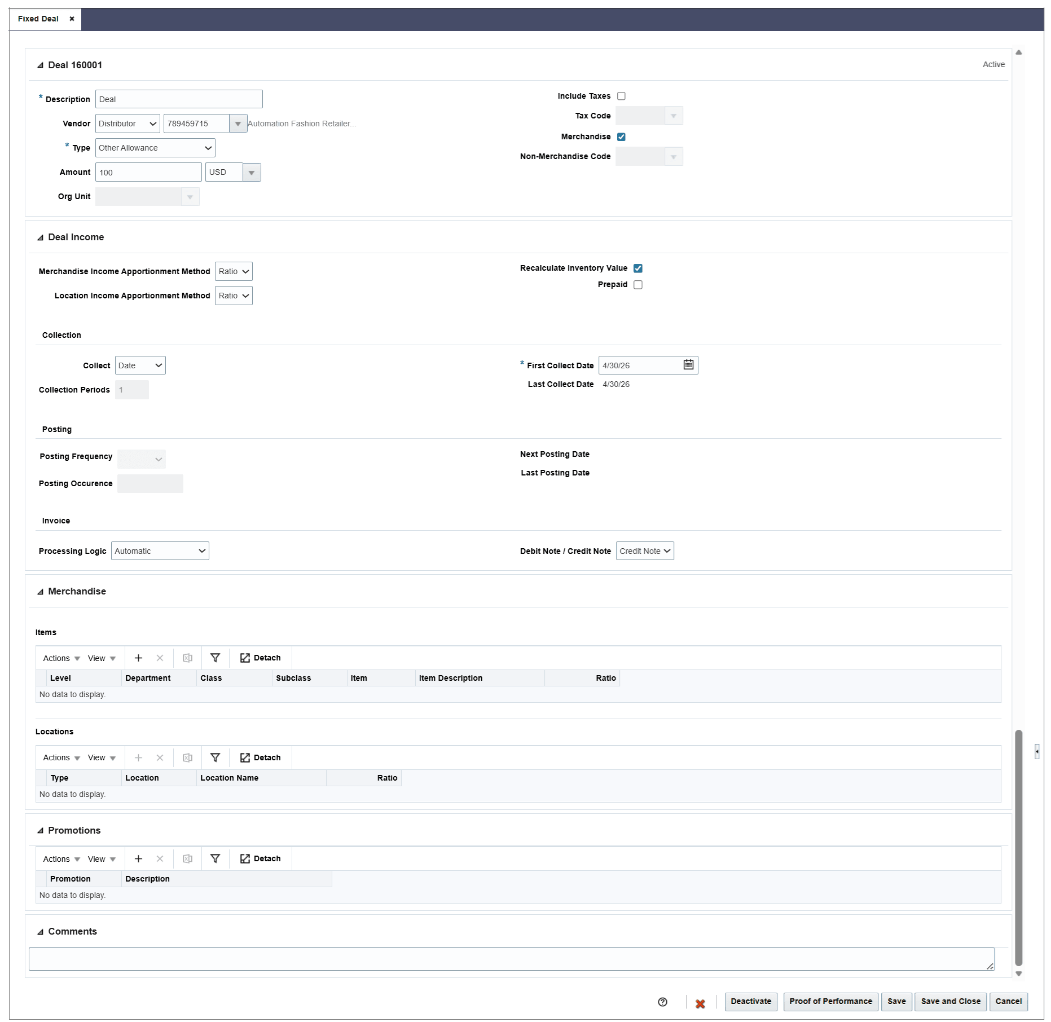
Task: Open filter for Locations table
Action: pyautogui.click(x=215, y=758)
